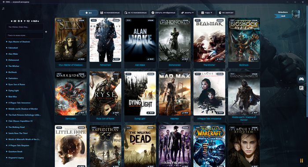Open the Expedition 33 game cover
Screen dimensions: 308x167
click(105, 146)
